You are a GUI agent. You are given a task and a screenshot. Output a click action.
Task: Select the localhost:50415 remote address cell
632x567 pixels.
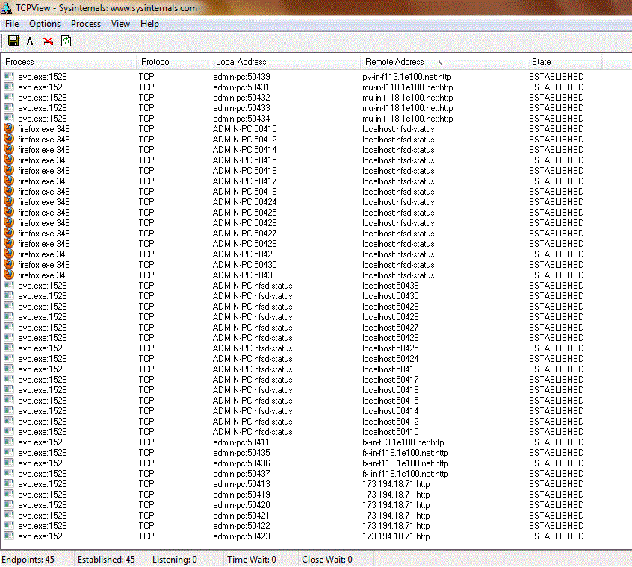point(390,401)
